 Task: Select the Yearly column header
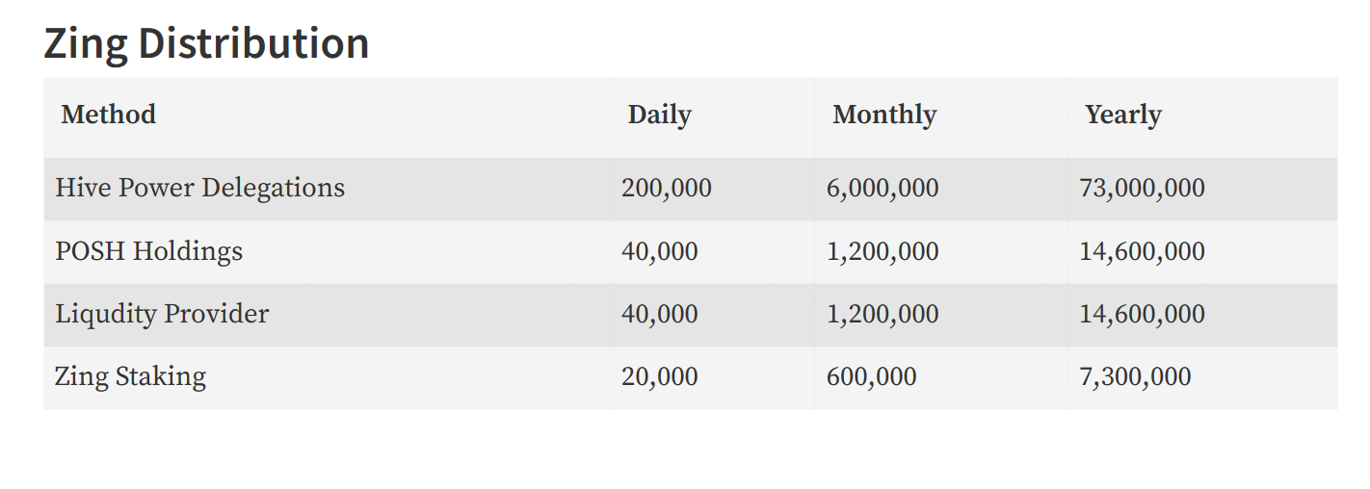click(1123, 115)
